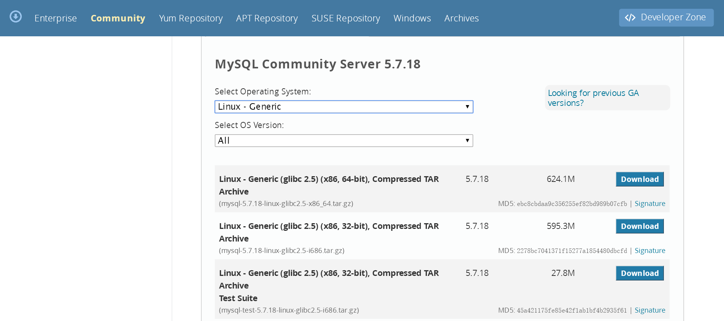
Task: Click filename mysql-5.7.18-linux-glibc2.5-x86_64.tar.gz
Action: point(286,204)
